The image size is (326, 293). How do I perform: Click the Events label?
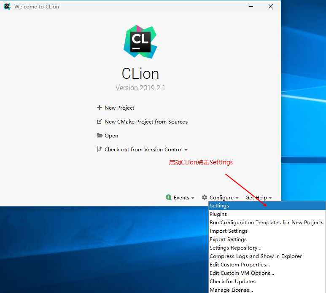(181, 198)
